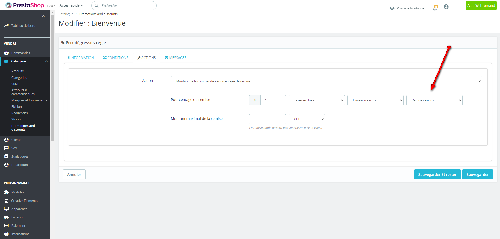Image resolution: width=500 pixels, height=239 pixels.
Task: Click the search magnifier icon
Action: 96,6
